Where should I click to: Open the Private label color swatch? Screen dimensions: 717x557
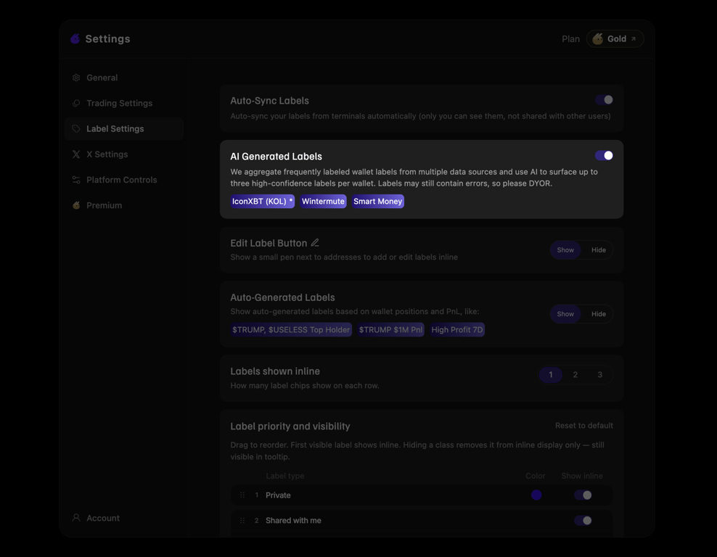(x=536, y=495)
